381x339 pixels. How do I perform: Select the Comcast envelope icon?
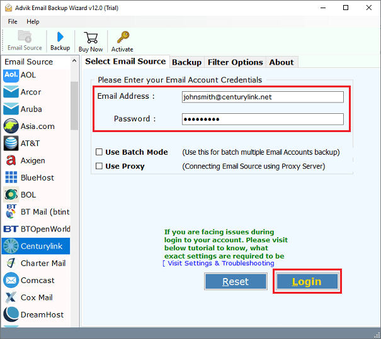point(11,281)
